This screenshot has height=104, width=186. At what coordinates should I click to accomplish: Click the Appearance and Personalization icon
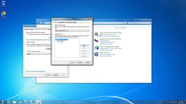click(96, 41)
